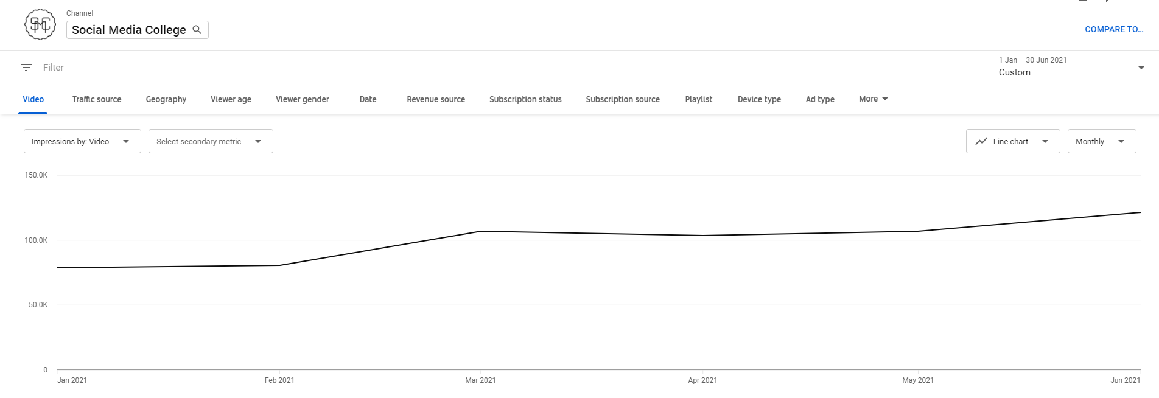Switch to the Traffic source tab
The height and width of the screenshot is (398, 1159).
pyautogui.click(x=96, y=99)
